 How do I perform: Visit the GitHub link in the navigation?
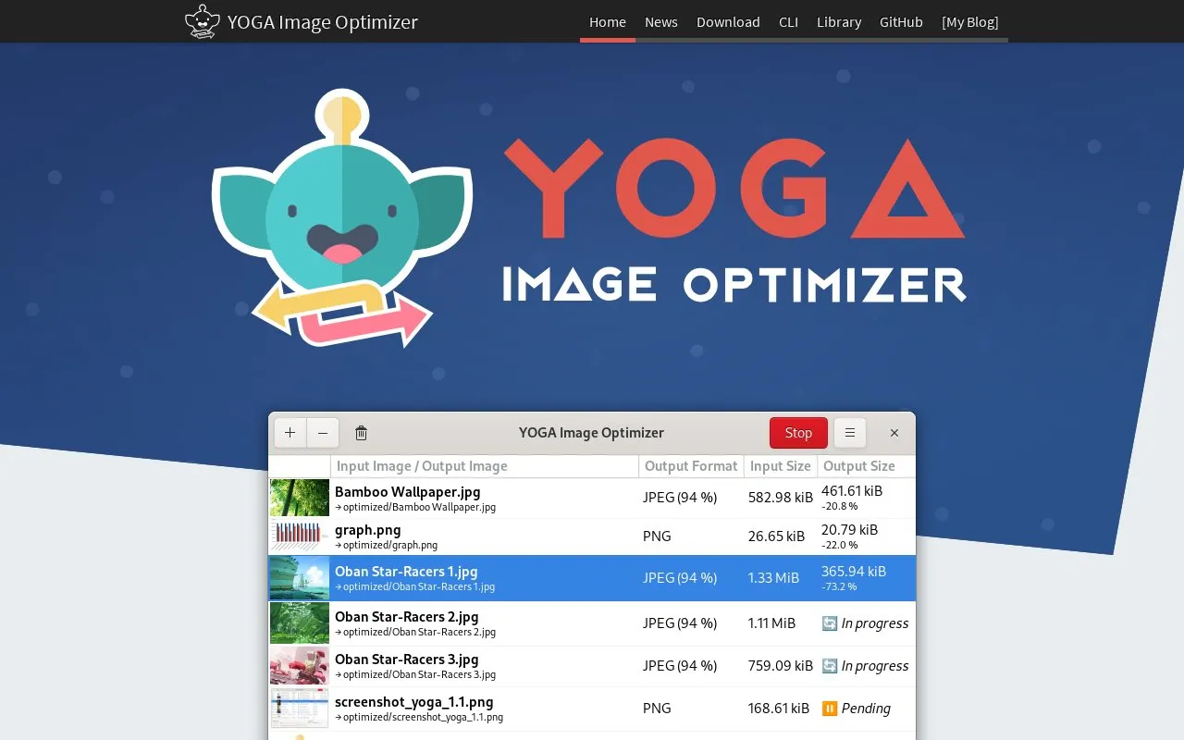(x=901, y=21)
